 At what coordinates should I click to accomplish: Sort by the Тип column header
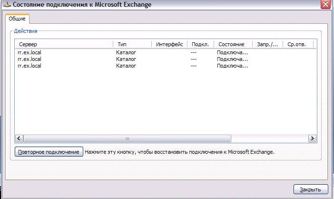click(x=132, y=44)
